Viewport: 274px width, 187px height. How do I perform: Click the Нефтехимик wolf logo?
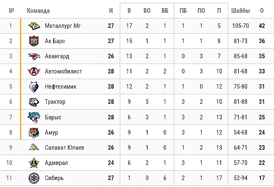pyautogui.click(x=33, y=87)
